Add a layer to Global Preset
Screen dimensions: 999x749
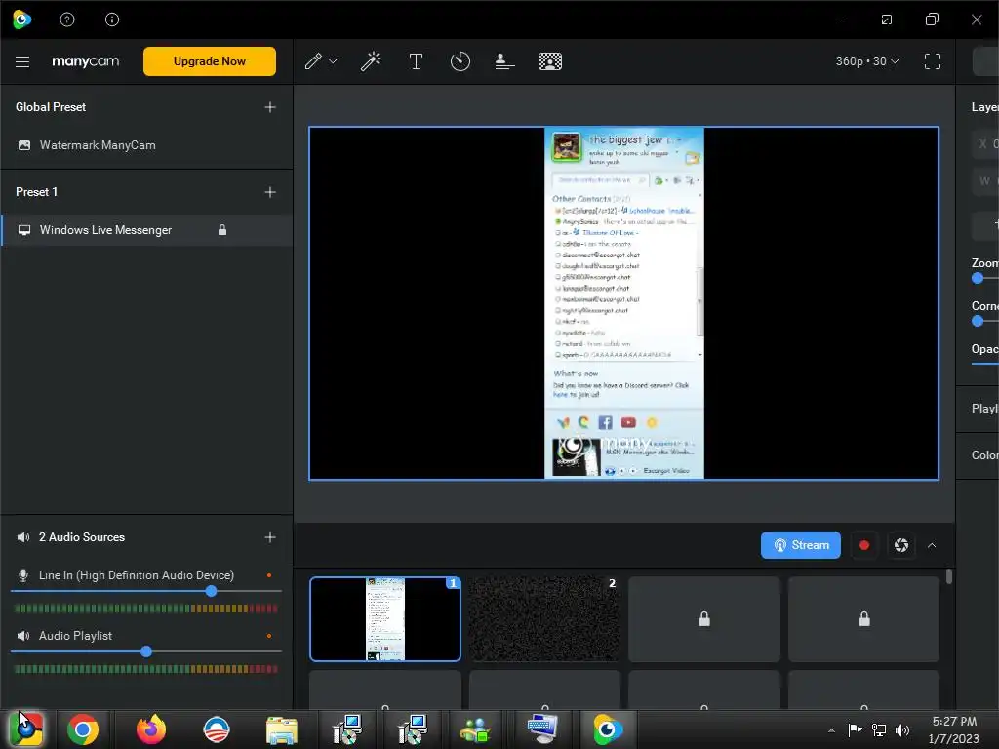click(270, 107)
